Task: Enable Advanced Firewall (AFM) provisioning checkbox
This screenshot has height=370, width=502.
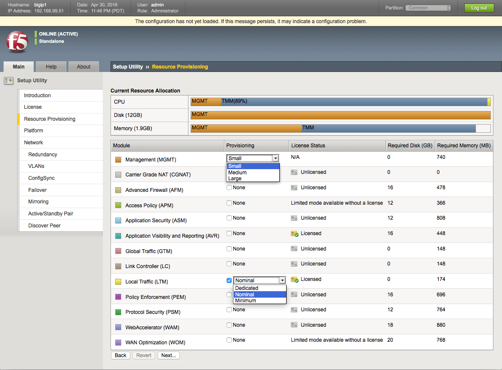Action: (229, 188)
